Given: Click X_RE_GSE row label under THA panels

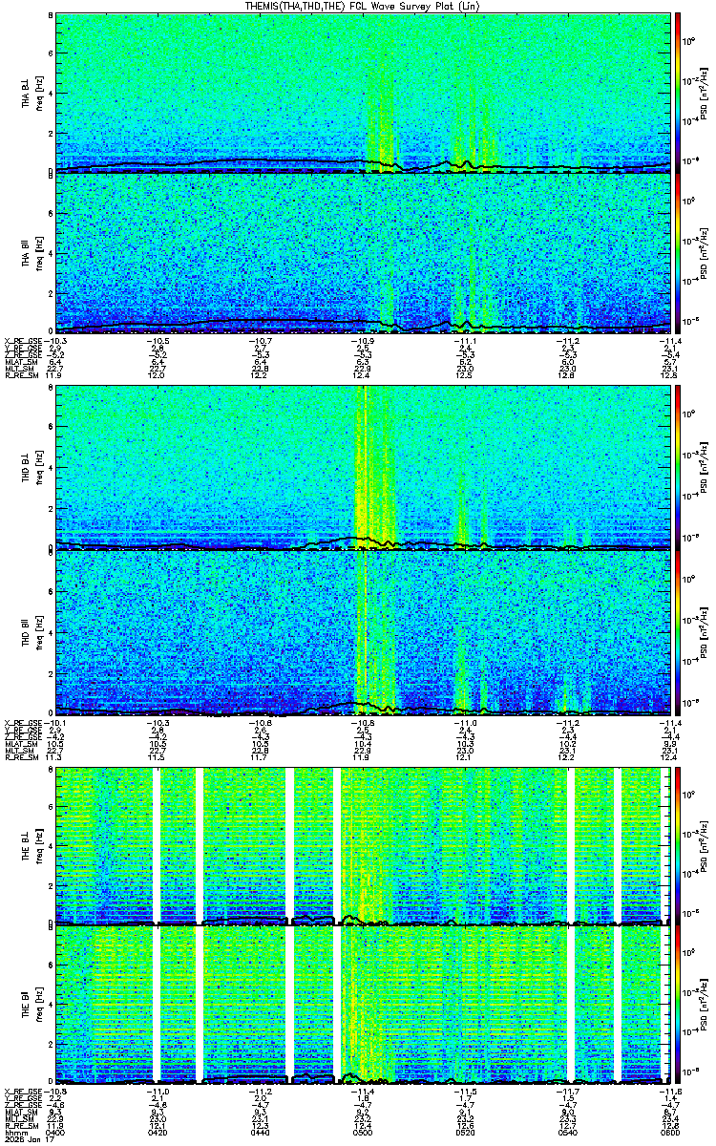Looking at the screenshot, I should [22, 340].
